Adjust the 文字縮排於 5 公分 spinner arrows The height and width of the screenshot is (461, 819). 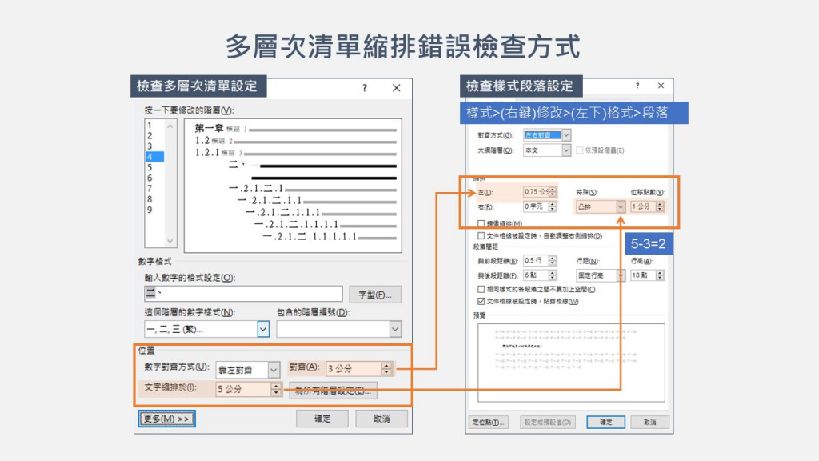276,389
